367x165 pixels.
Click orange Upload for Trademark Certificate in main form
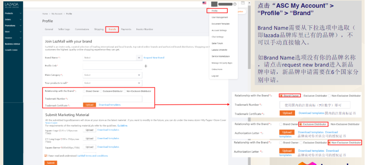(89, 105)
